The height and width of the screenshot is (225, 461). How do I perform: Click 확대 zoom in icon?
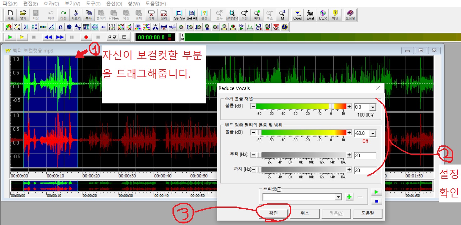257,14
